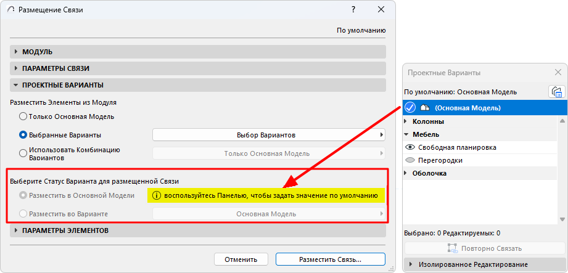Select radio Выбранные Варианты

point(23,135)
